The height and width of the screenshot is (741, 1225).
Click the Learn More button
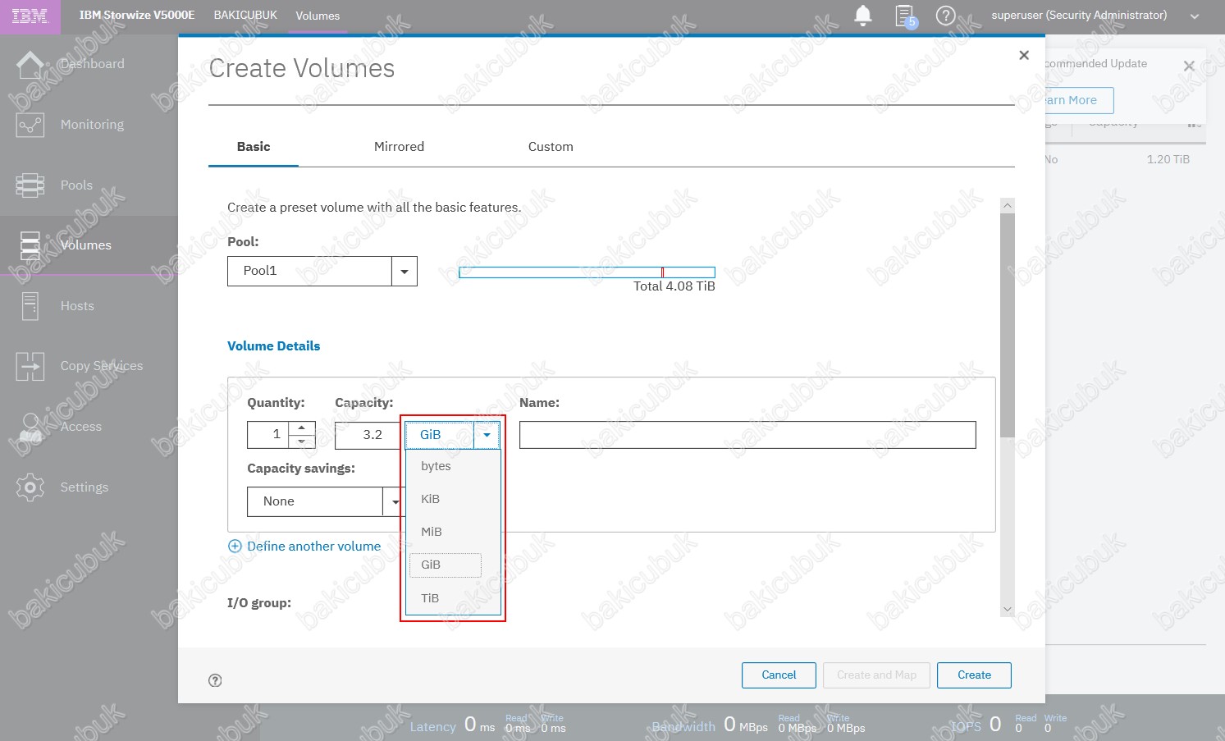tap(1078, 100)
